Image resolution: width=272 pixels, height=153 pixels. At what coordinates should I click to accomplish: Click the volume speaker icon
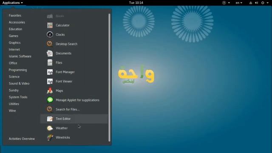tap(257, 3)
